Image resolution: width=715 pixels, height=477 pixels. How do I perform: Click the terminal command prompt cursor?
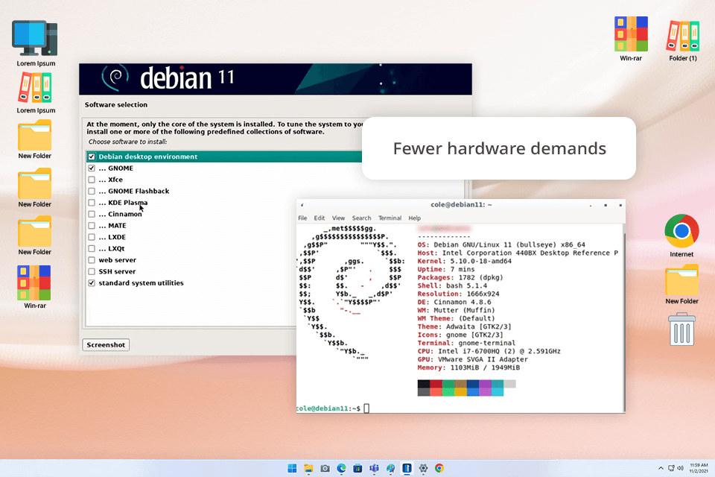(x=366, y=408)
